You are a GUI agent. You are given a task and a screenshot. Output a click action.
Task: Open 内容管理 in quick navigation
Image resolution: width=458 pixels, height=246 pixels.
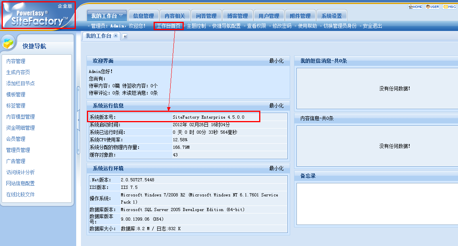coord(15,61)
